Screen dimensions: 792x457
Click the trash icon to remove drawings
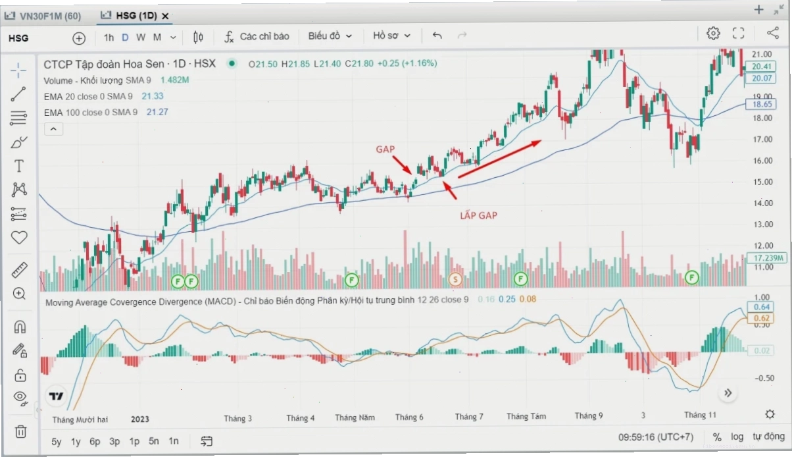tap(20, 432)
